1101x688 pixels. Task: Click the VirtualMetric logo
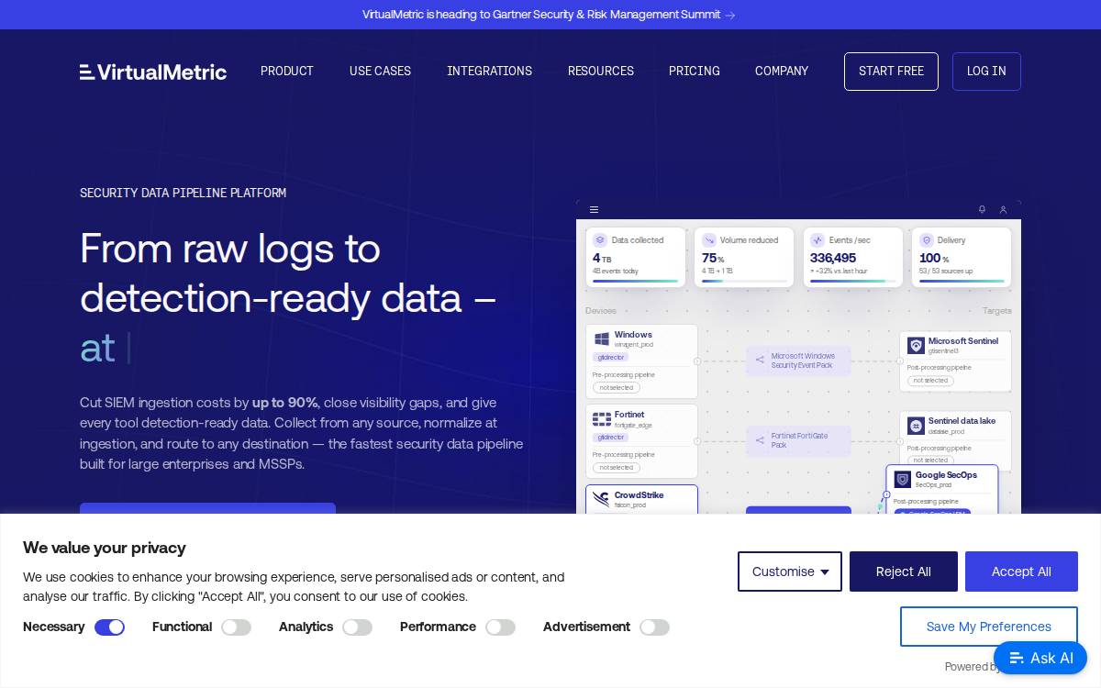[152, 72]
